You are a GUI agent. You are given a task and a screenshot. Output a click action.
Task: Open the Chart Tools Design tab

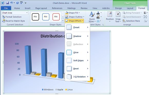pos(118,8)
